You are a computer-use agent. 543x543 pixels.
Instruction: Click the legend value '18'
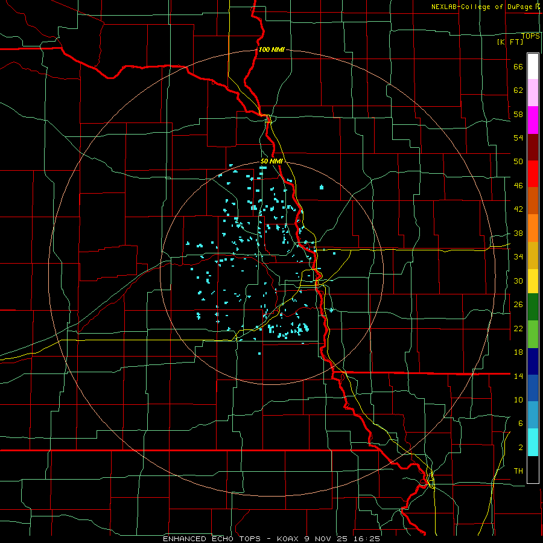(x=518, y=352)
